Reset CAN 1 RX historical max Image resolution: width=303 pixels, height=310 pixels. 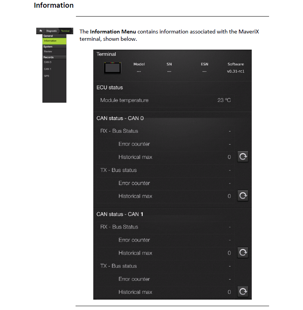[x=243, y=253]
